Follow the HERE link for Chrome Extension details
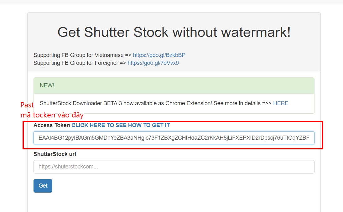Screen dimensions: 343x212 click(281, 103)
